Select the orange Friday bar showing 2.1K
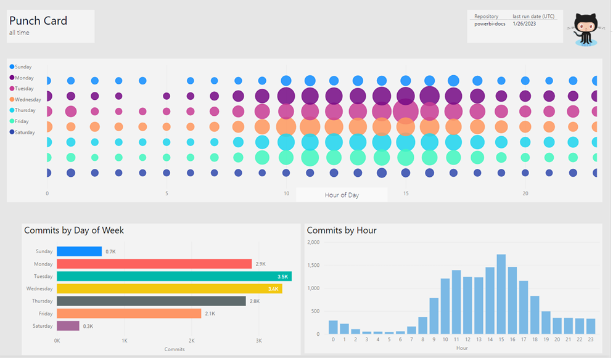Image resolution: width=613 pixels, height=358 pixels. [x=129, y=314]
